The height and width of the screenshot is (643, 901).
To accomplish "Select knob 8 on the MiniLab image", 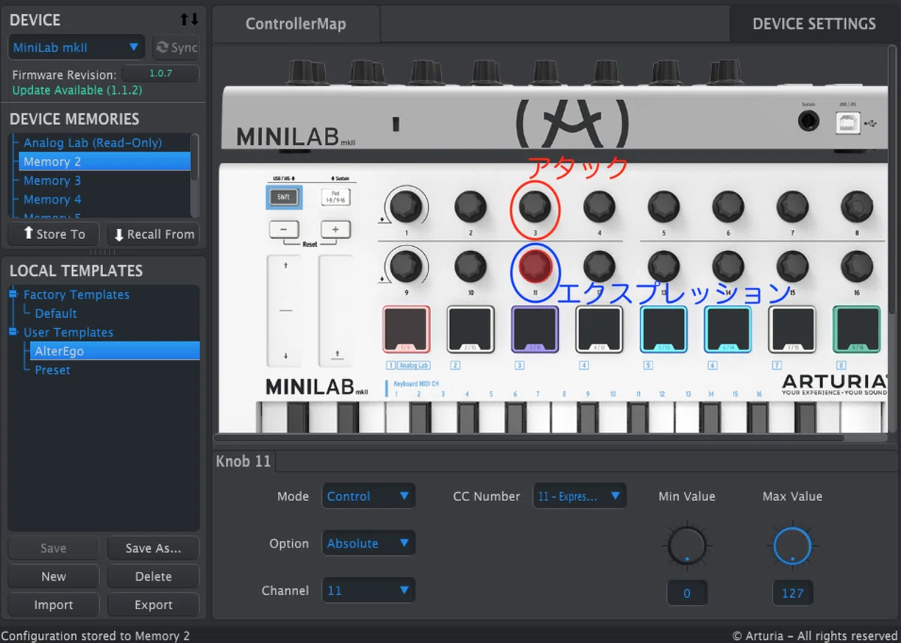I will click(x=857, y=205).
